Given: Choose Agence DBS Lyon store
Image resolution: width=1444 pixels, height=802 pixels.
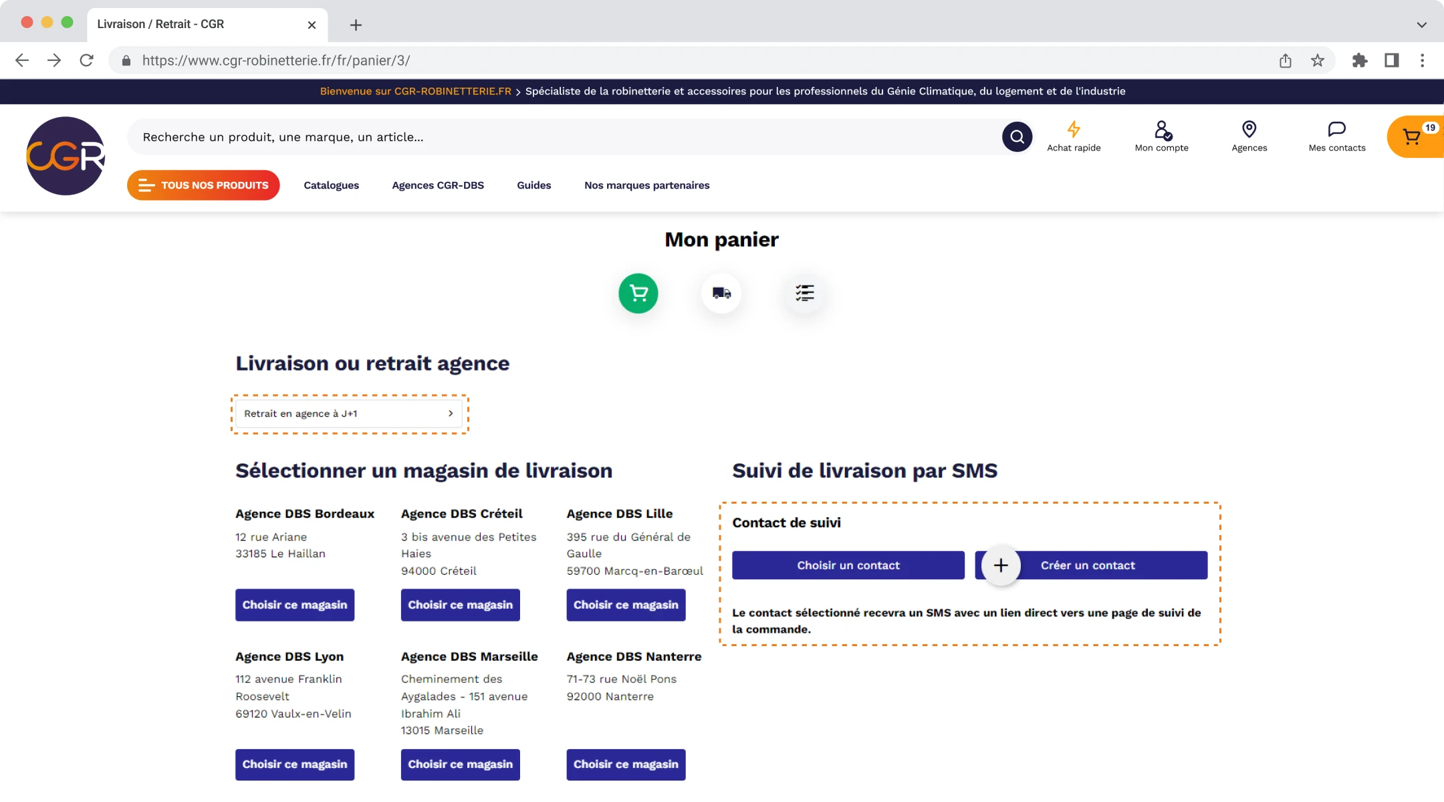Looking at the screenshot, I should 295,764.
